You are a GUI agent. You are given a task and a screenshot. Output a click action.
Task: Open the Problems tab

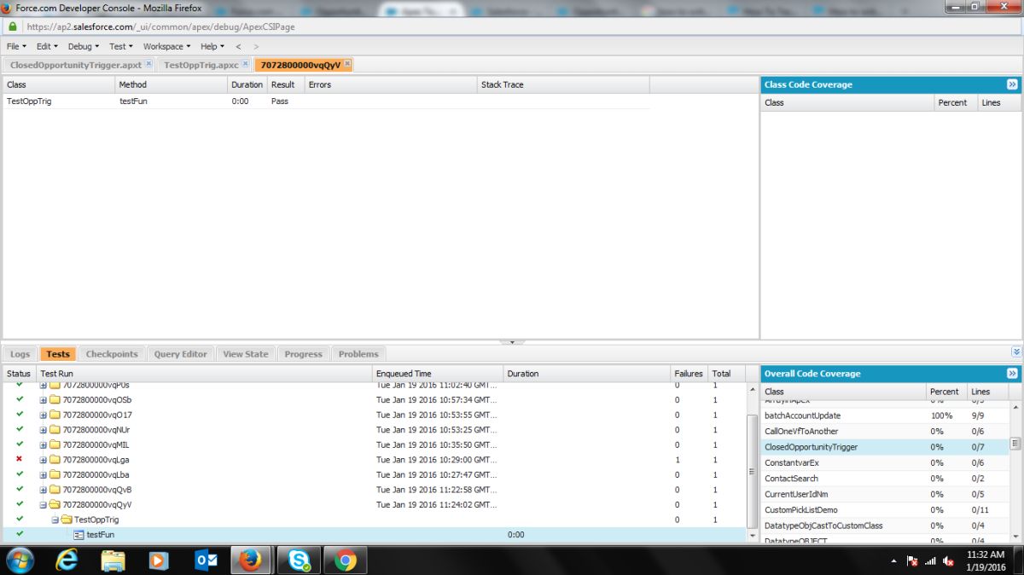[358, 354]
